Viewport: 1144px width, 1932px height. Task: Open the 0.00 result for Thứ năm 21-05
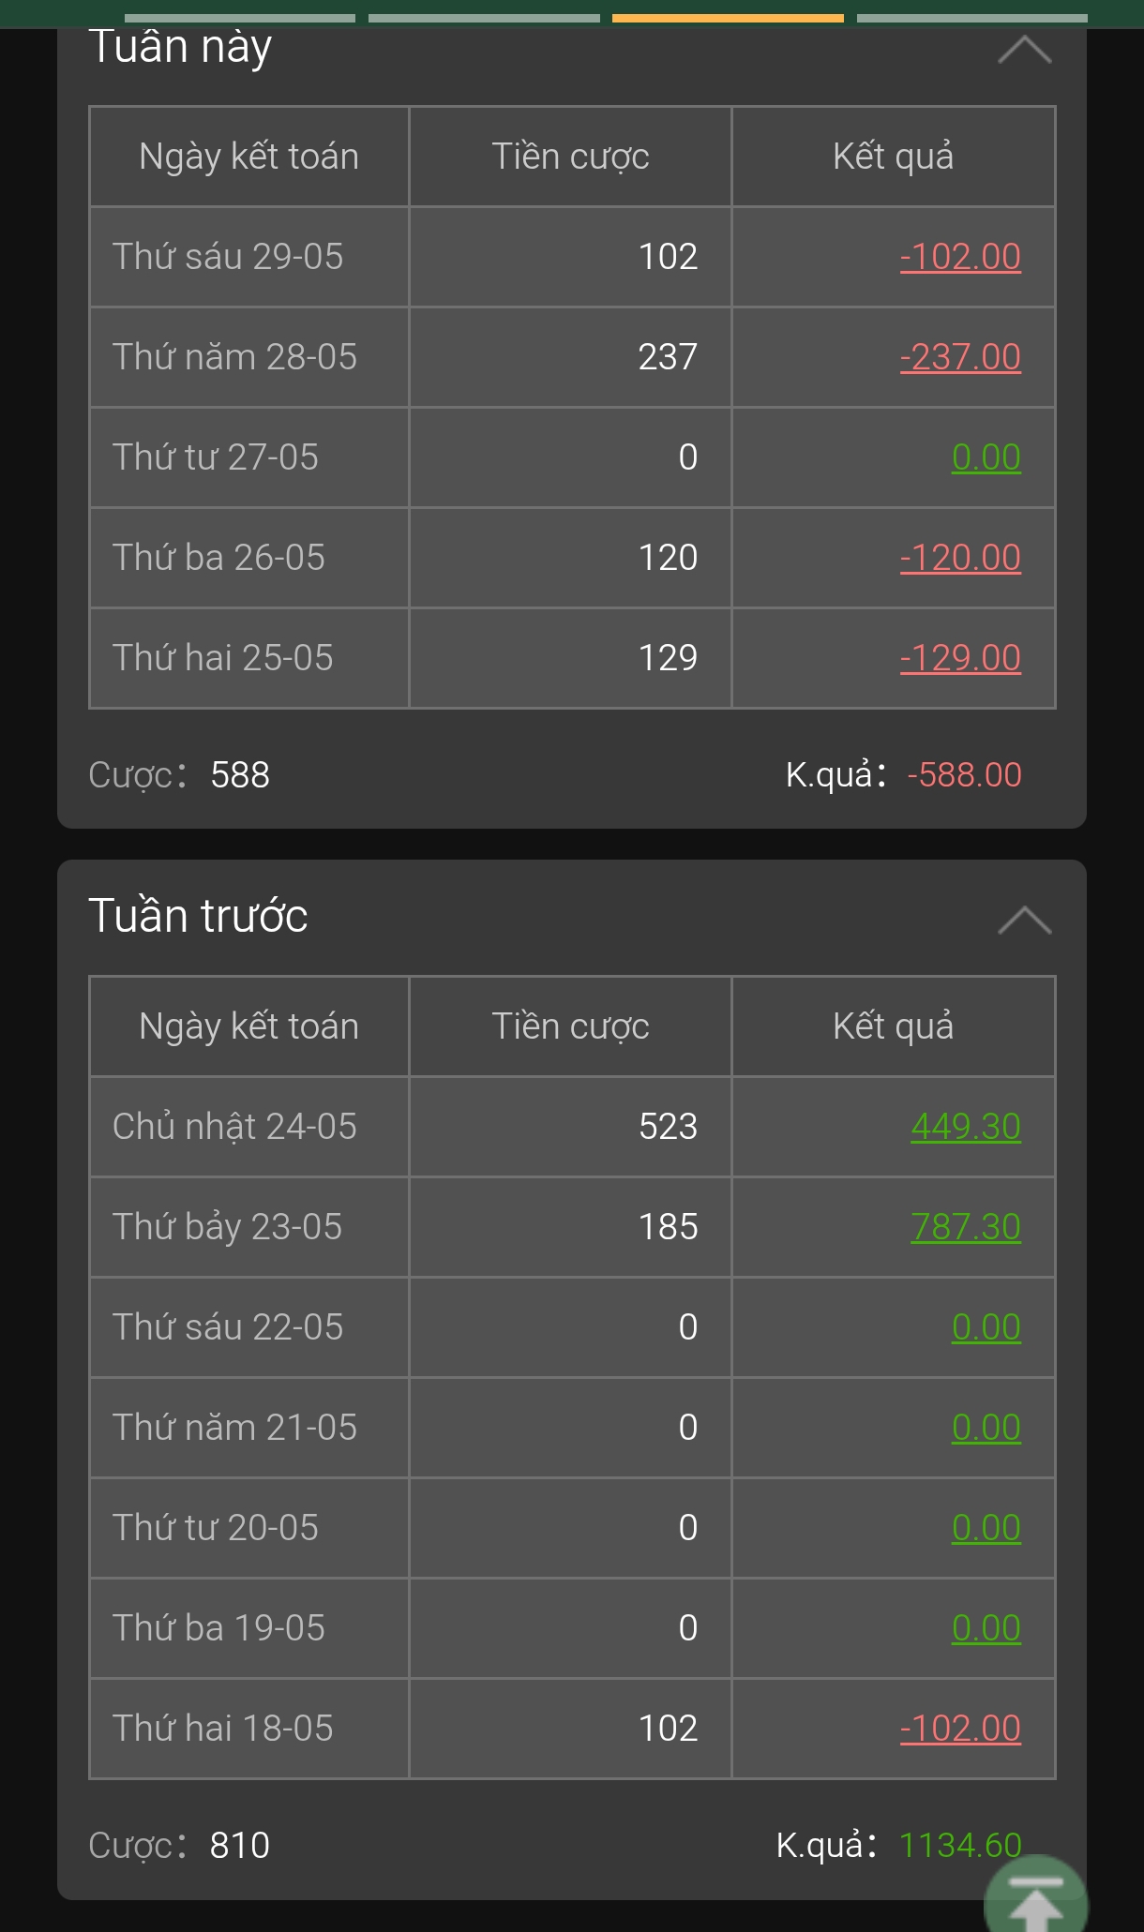(986, 1428)
